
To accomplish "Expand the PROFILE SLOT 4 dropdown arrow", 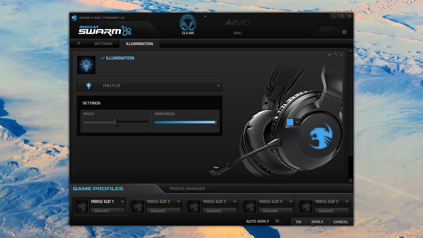I will [x=291, y=202].
